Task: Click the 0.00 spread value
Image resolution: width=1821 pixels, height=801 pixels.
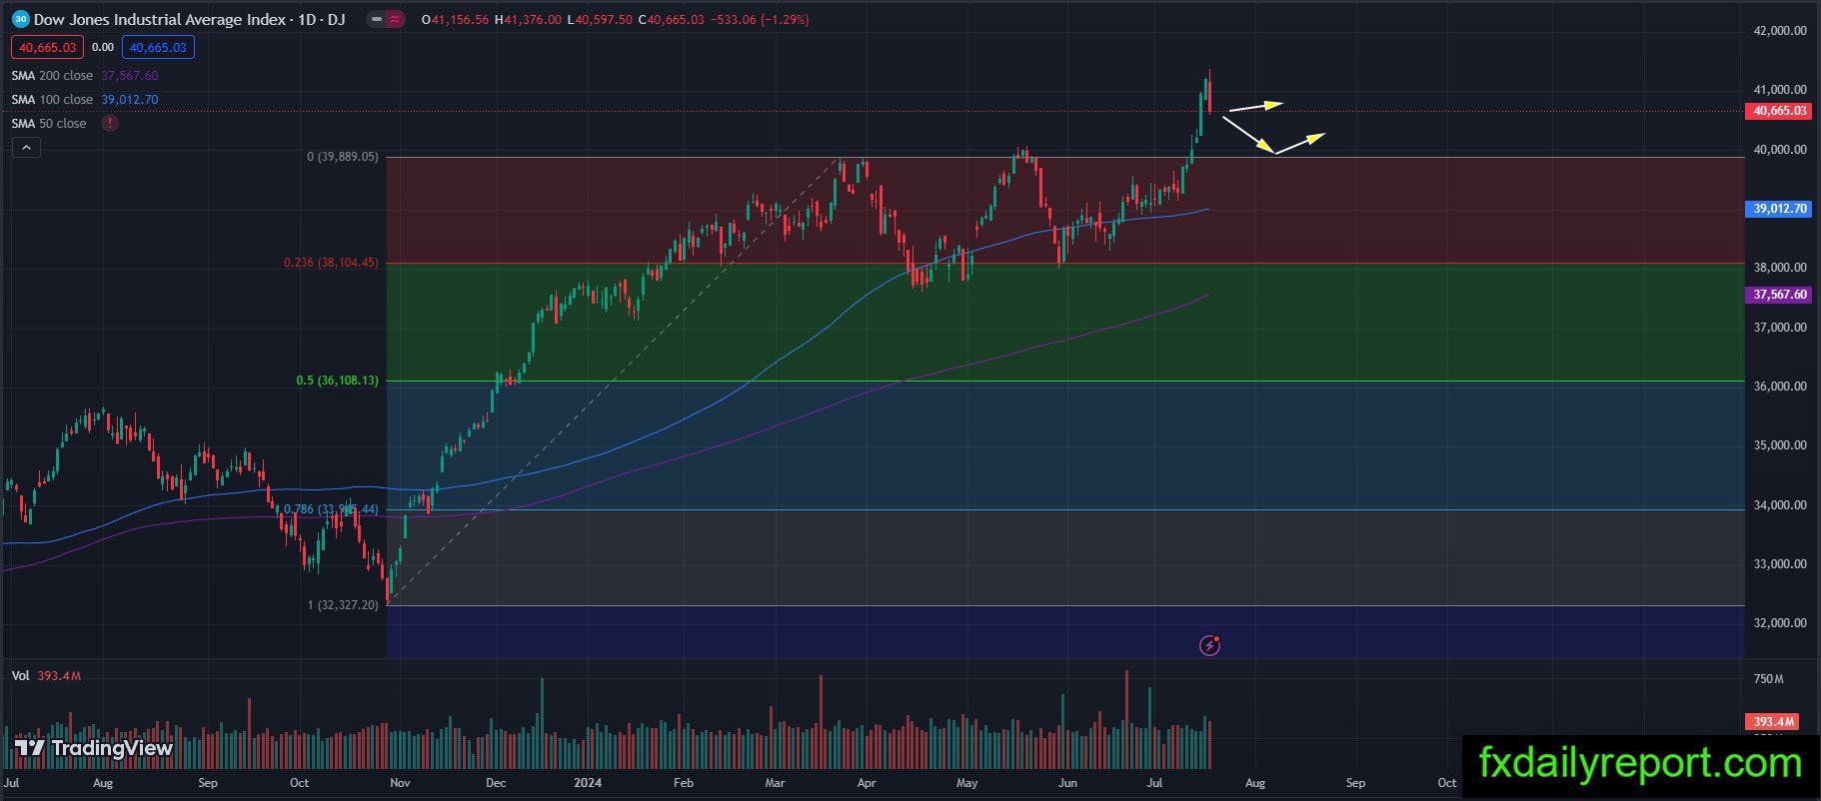Action: [x=103, y=47]
